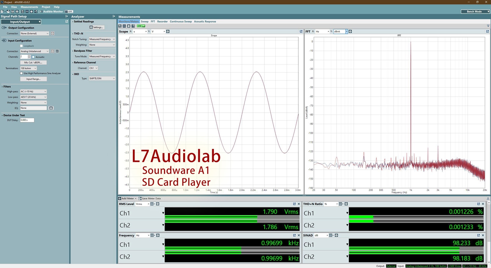
Task: Click the New Project icon in toolbar
Action: (2, 12)
